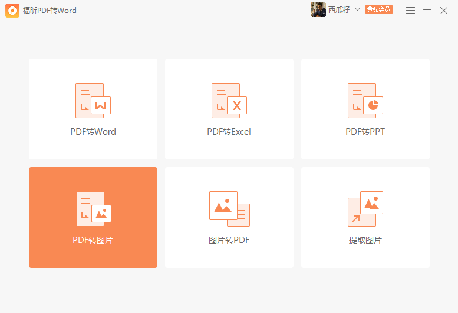Select the PDF转Excel label
Image resolution: width=458 pixels, height=313 pixels.
pyautogui.click(x=229, y=132)
